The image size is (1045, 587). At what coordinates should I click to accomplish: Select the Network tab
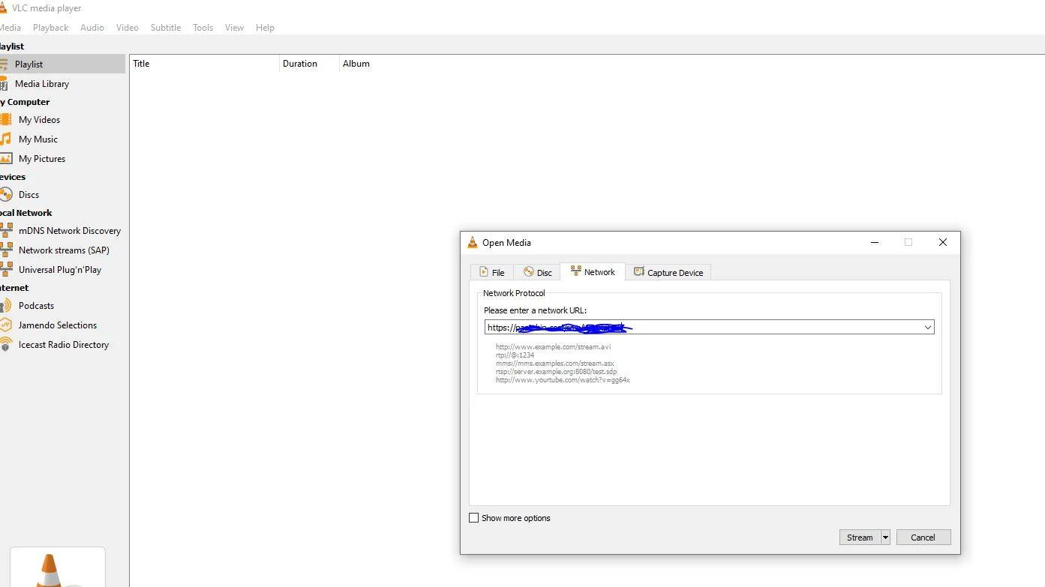pos(593,271)
